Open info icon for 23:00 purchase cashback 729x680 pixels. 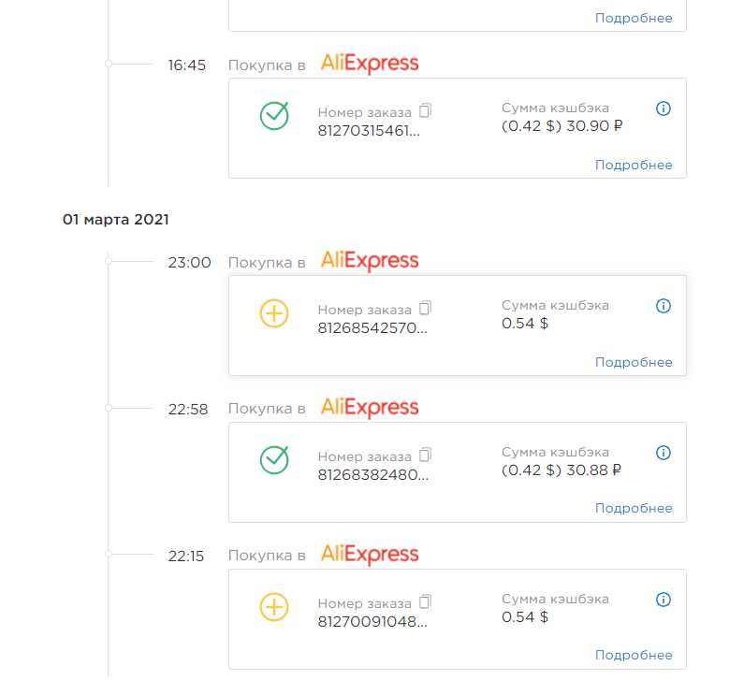click(x=663, y=306)
